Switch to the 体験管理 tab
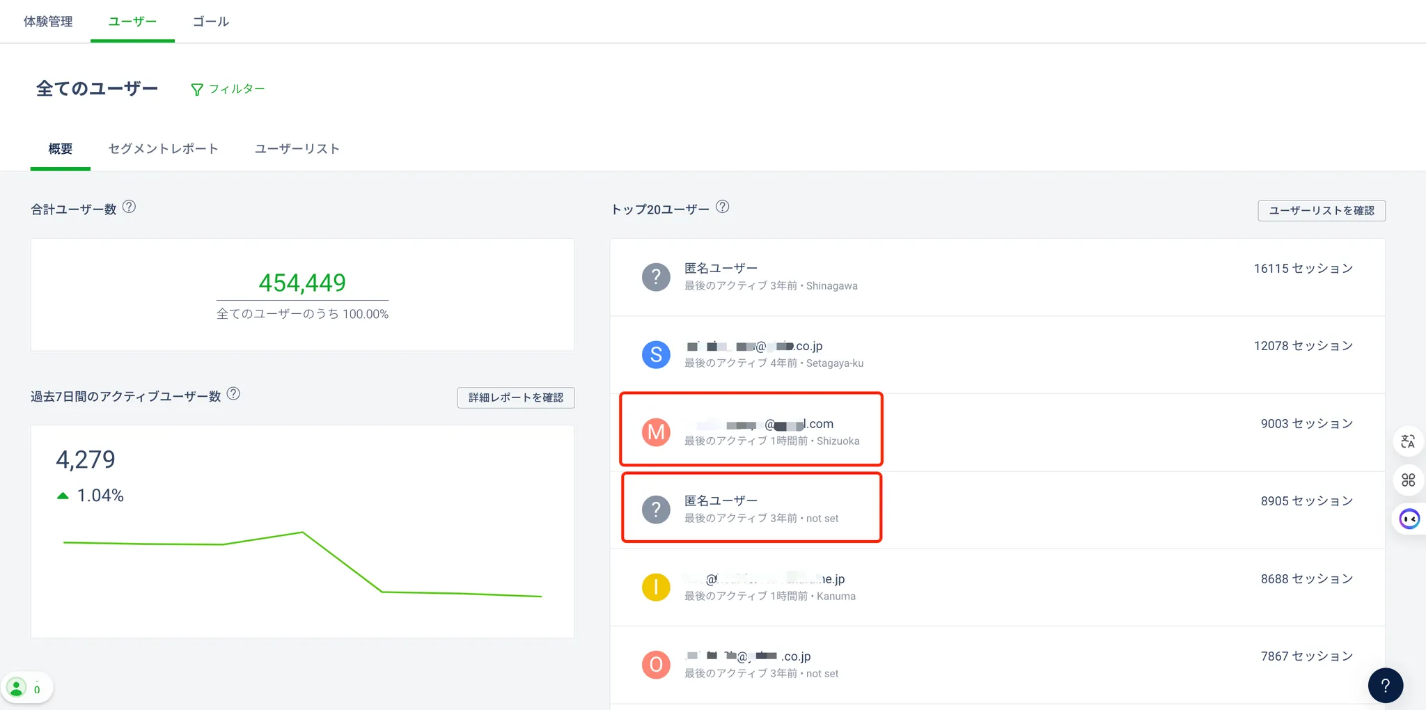The height and width of the screenshot is (710, 1426). click(x=48, y=22)
